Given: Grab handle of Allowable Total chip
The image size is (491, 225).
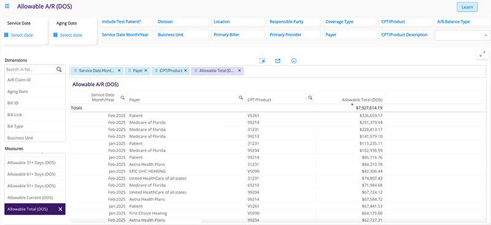Looking at the screenshot, I should tap(196, 71).
